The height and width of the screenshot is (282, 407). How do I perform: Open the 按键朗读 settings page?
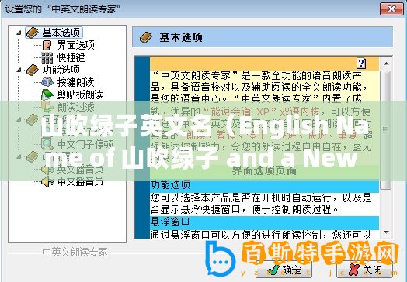pos(76,82)
